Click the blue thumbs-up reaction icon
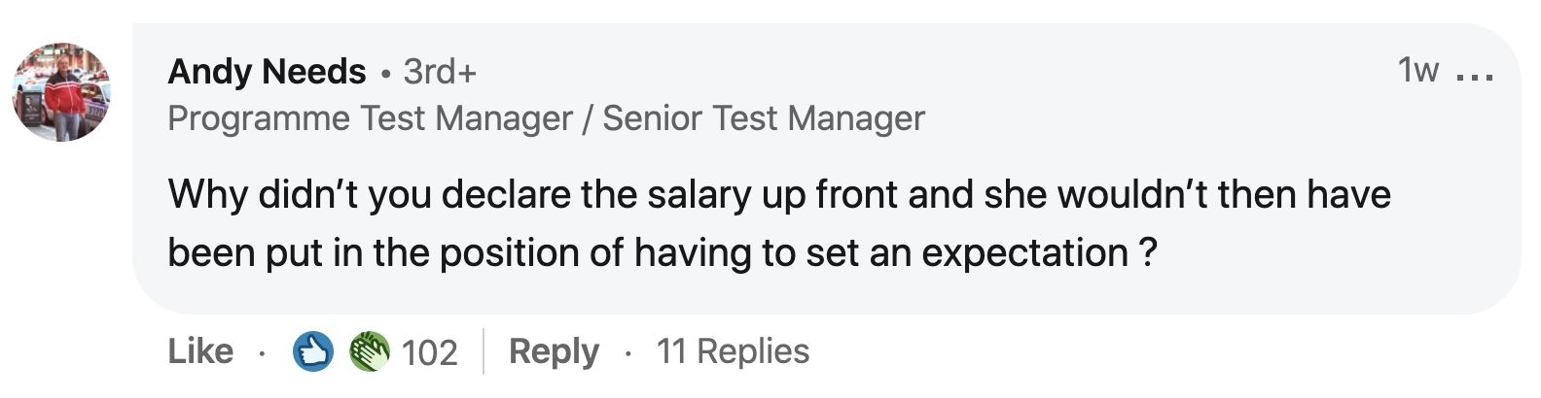 [313, 351]
